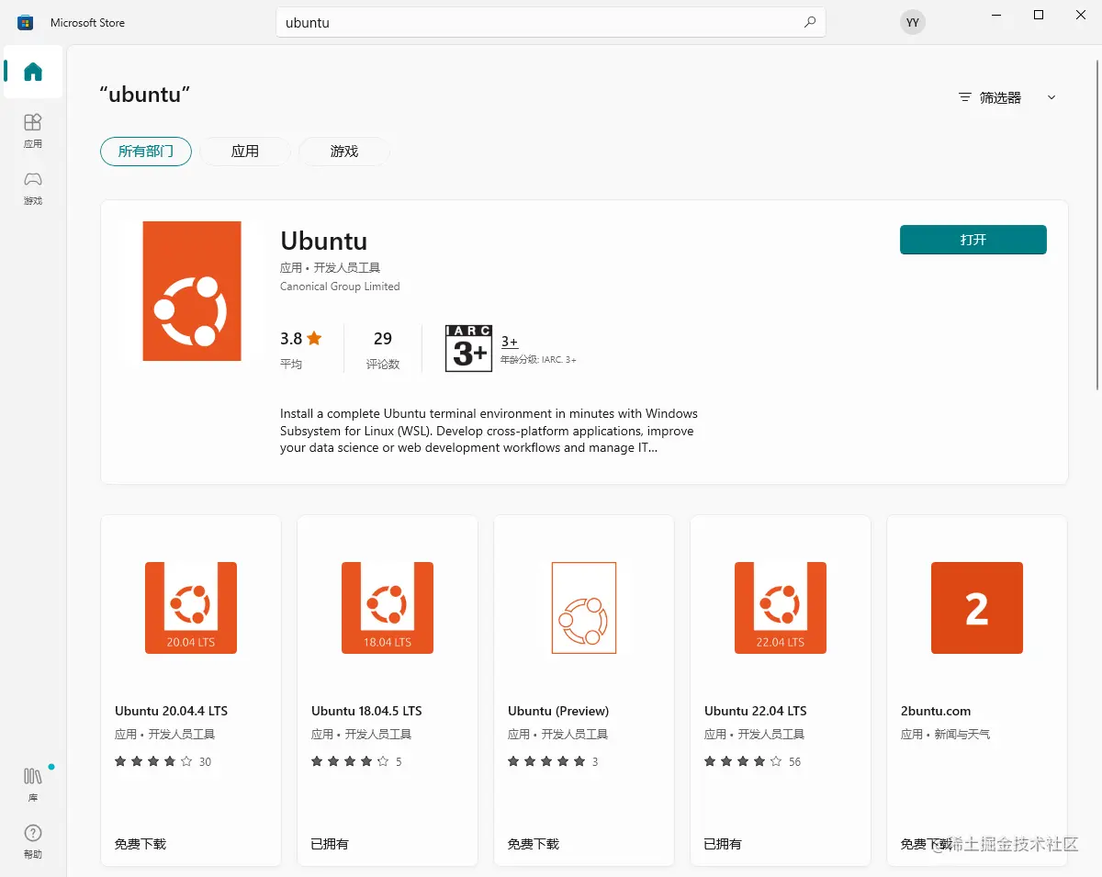The image size is (1102, 877).
Task: Open the Ubuntu 22.04 LTS title
Action: [x=756, y=711]
